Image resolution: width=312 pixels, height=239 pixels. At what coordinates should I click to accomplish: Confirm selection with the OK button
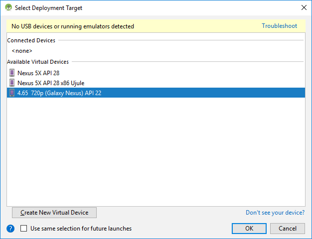(x=249, y=229)
